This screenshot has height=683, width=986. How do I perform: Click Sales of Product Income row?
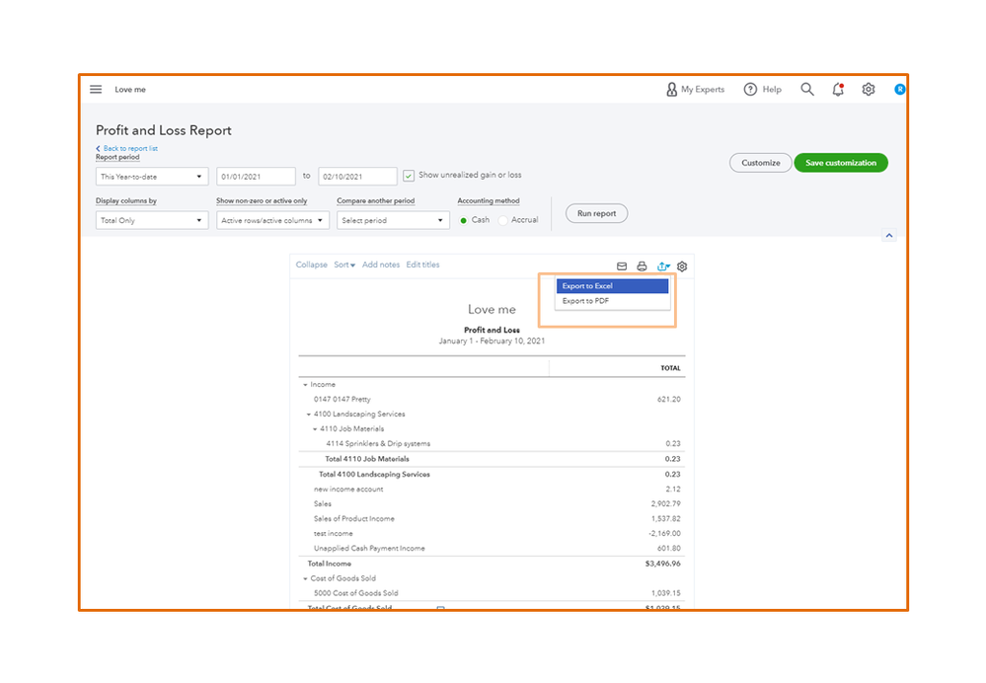492,519
